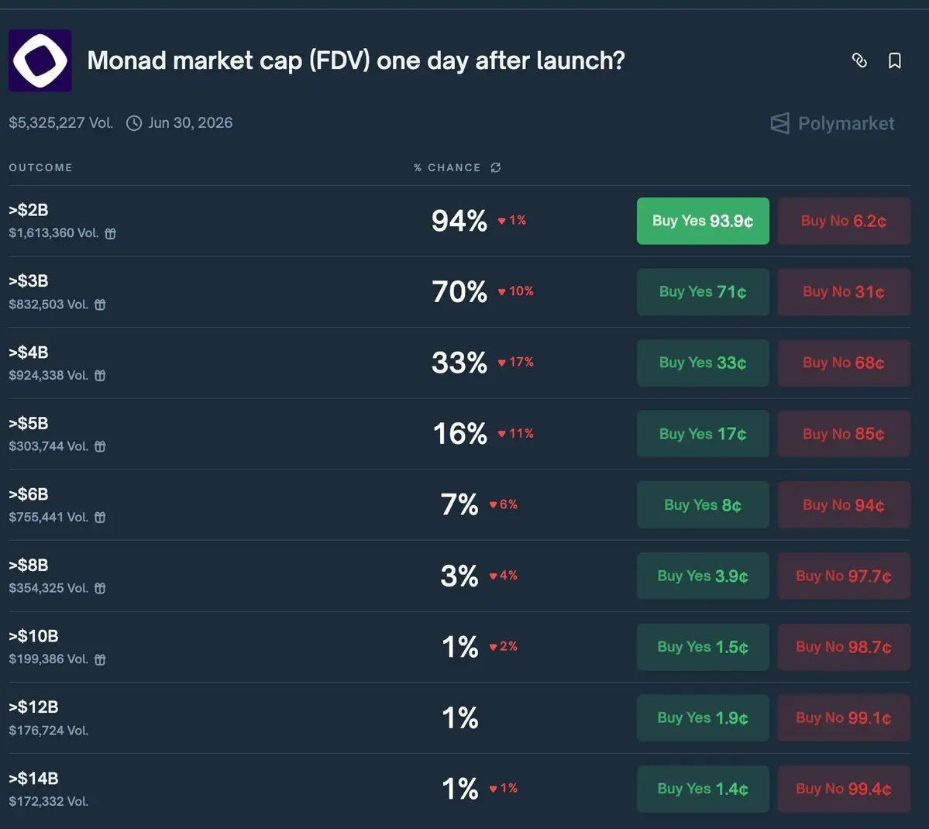Click the refresh icon beside % Chance
The image size is (929, 829).
pos(496,167)
